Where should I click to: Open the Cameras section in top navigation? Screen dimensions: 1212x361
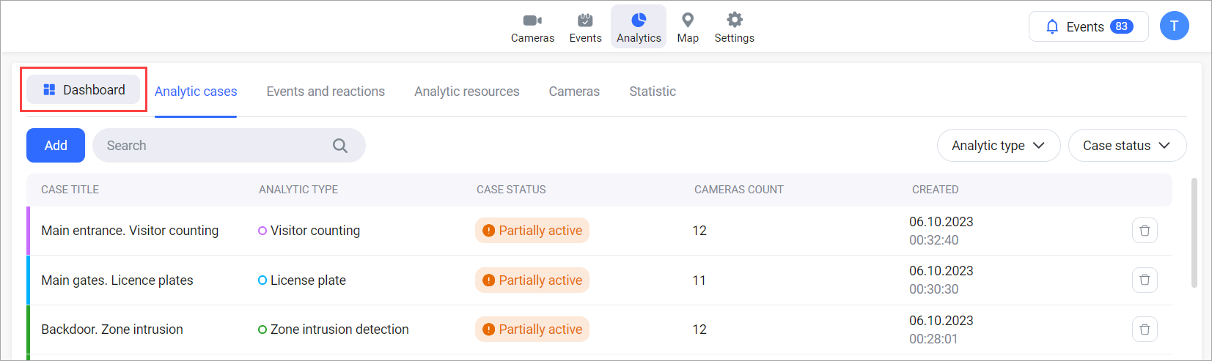(x=532, y=27)
